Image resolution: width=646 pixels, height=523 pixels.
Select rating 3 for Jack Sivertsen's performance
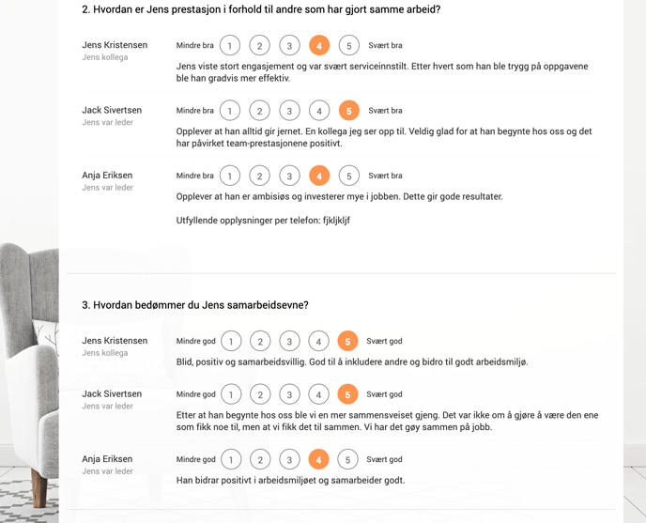(289, 111)
